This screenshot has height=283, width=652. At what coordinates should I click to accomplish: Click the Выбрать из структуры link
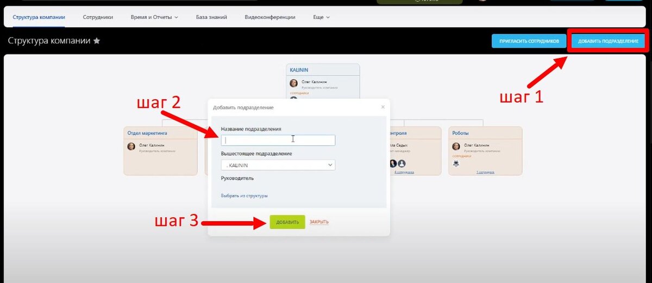(x=244, y=196)
